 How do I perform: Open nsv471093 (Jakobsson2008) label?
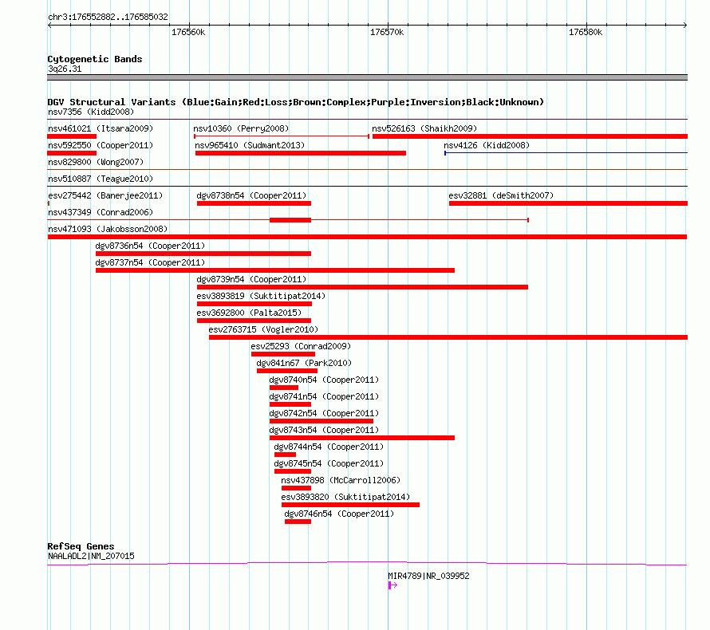108,229
